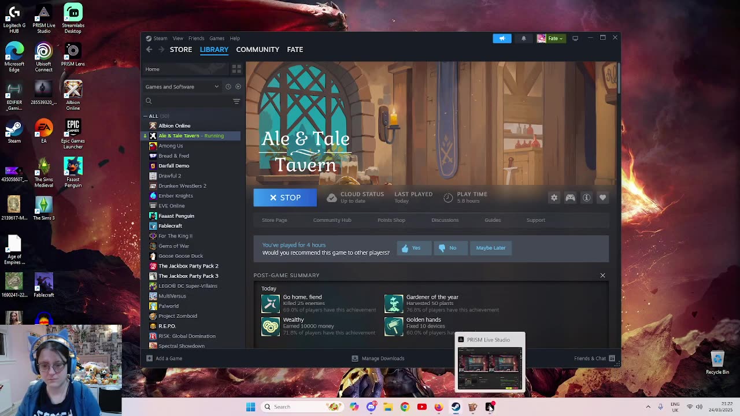Select Maybe Later for recommendation prompt
This screenshot has height=416, width=740.
point(491,248)
